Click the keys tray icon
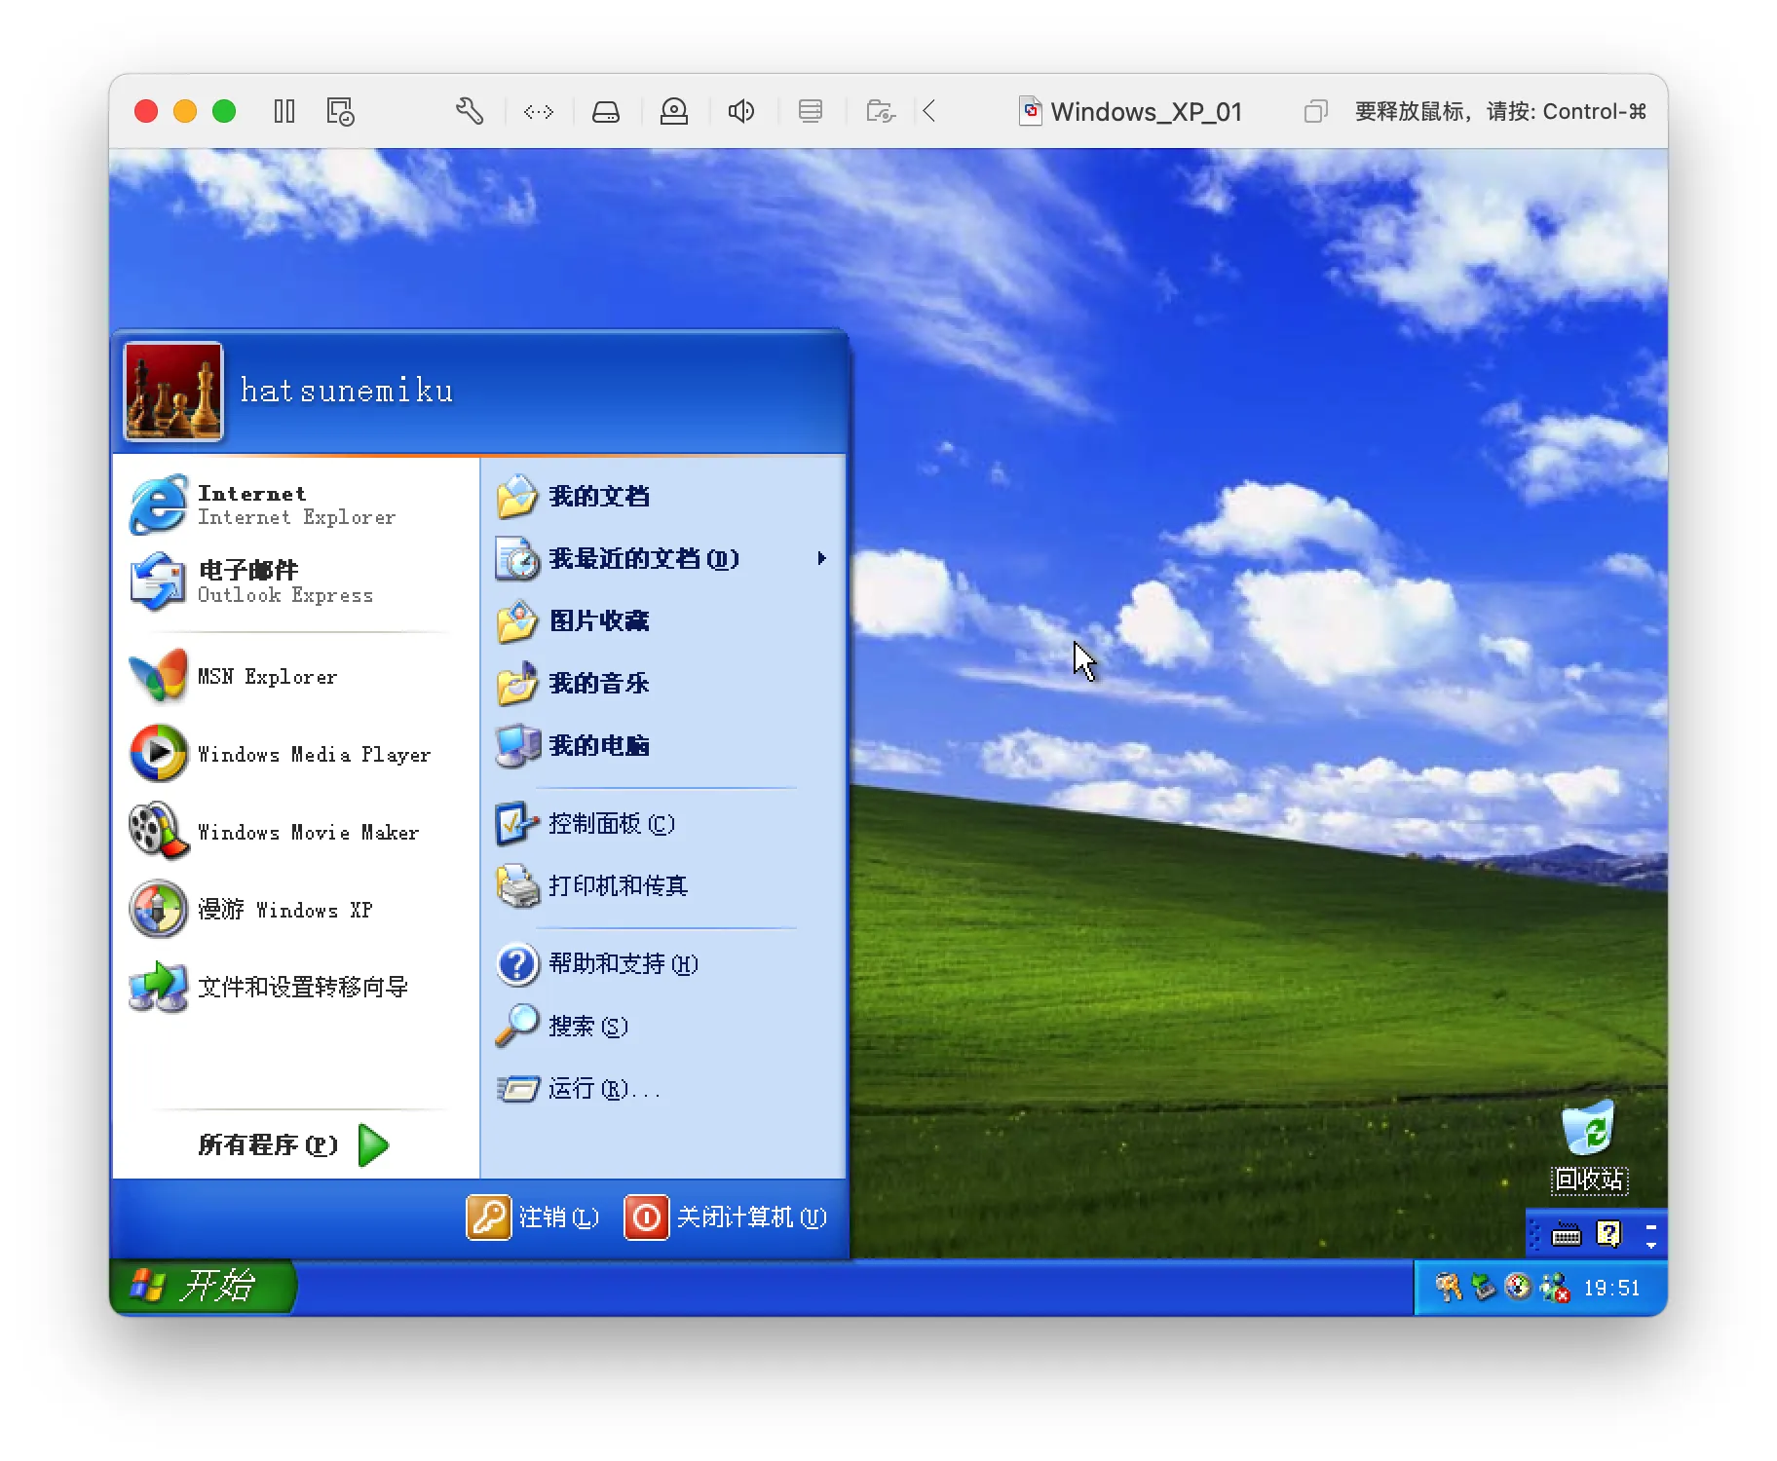Image resolution: width=1777 pixels, height=1461 pixels. [1449, 1288]
